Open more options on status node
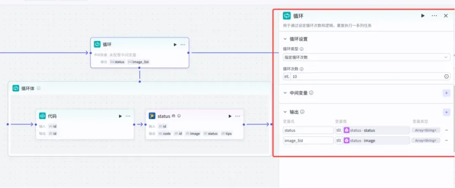Image resolution: width=455 pixels, height=188 pixels. (238, 116)
